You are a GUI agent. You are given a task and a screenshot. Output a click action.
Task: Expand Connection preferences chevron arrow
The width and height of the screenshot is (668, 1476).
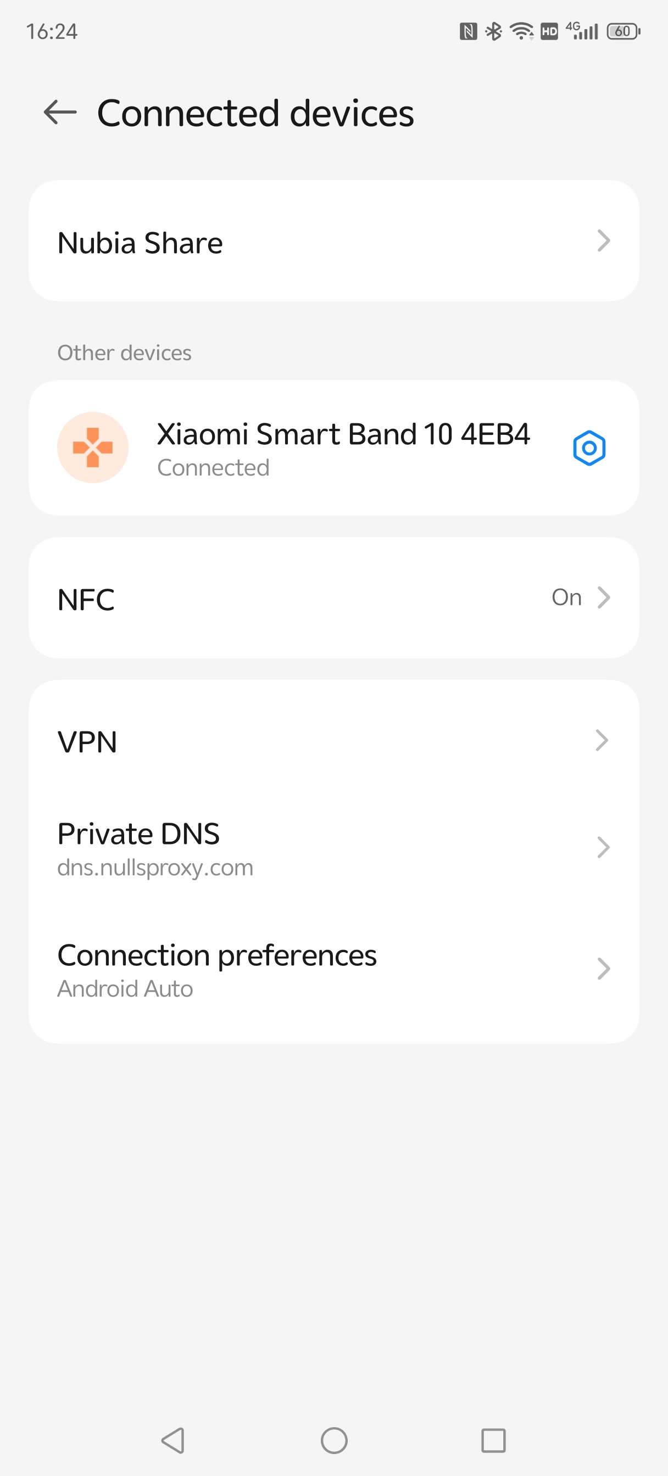click(603, 969)
